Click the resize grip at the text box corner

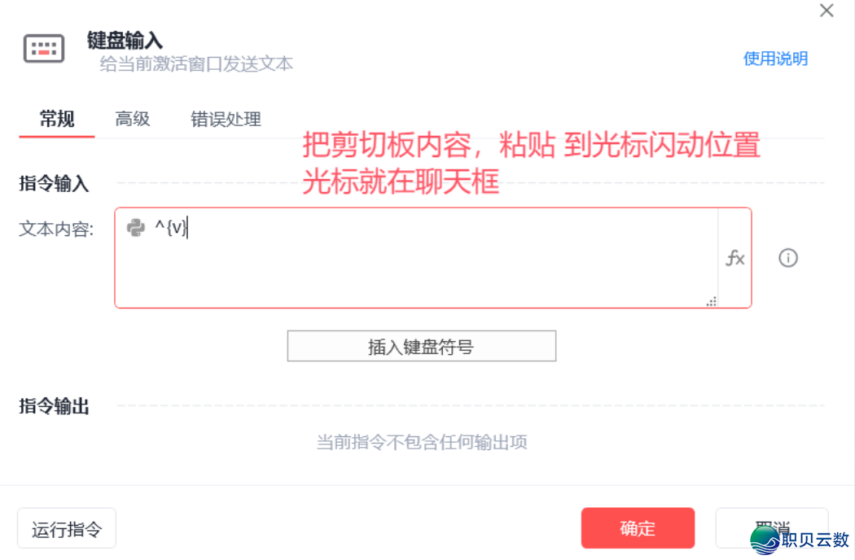[x=711, y=301]
